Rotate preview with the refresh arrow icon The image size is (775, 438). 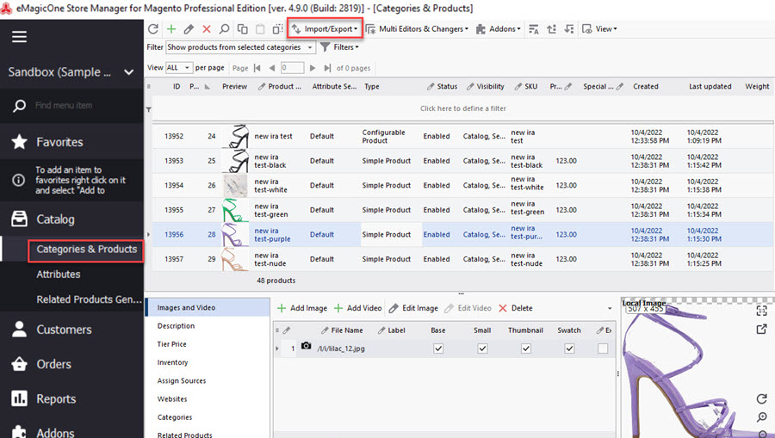tap(762, 398)
